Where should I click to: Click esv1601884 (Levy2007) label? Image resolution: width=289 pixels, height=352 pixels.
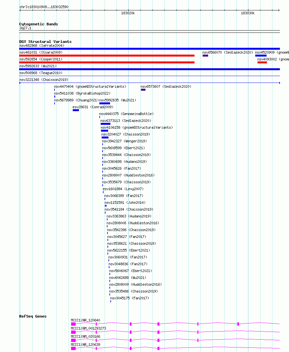tap(123, 189)
